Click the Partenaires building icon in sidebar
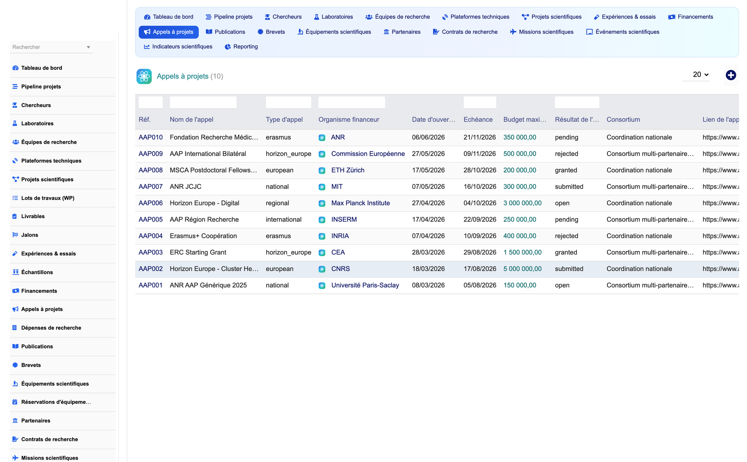 point(15,421)
